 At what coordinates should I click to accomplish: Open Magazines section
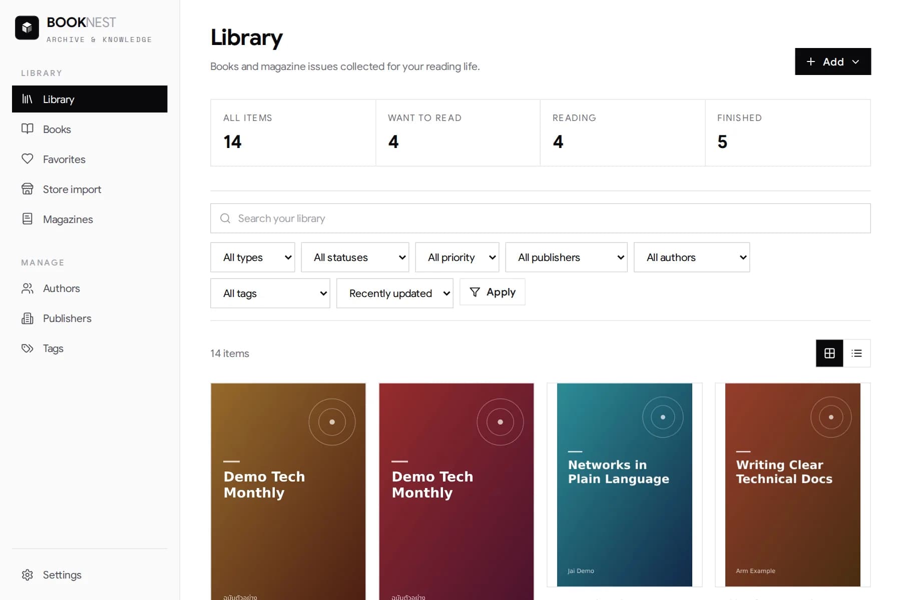(x=90, y=219)
